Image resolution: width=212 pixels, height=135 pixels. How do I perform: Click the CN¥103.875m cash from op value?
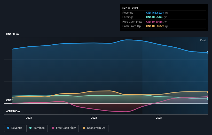155,26
